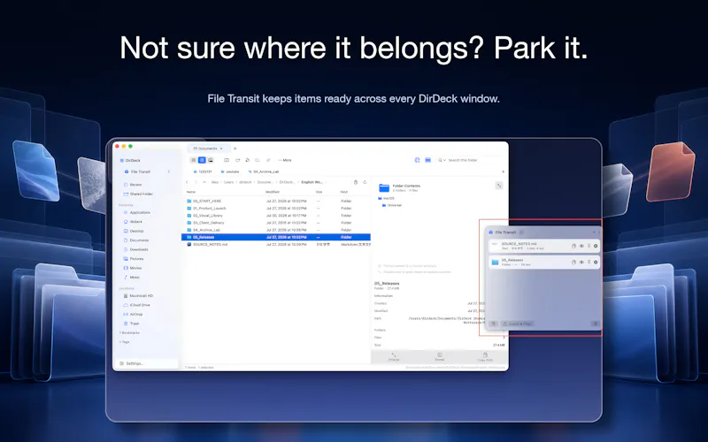Click the English Wo... path breadcrumb
Viewport: 708px width, 442px height.
(x=312, y=182)
